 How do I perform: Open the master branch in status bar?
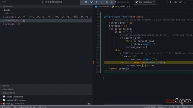[x=7, y=107]
